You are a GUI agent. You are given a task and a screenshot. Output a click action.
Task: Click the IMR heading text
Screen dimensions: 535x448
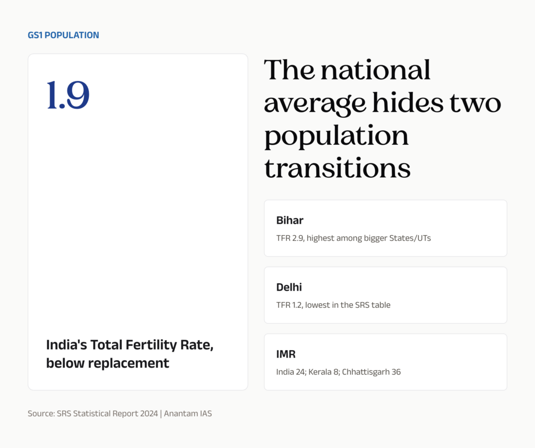tap(286, 354)
